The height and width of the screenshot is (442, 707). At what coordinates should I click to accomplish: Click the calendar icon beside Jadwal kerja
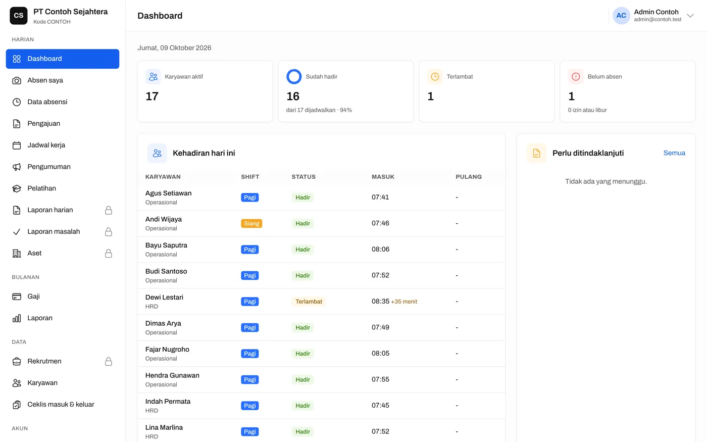pyautogui.click(x=17, y=145)
